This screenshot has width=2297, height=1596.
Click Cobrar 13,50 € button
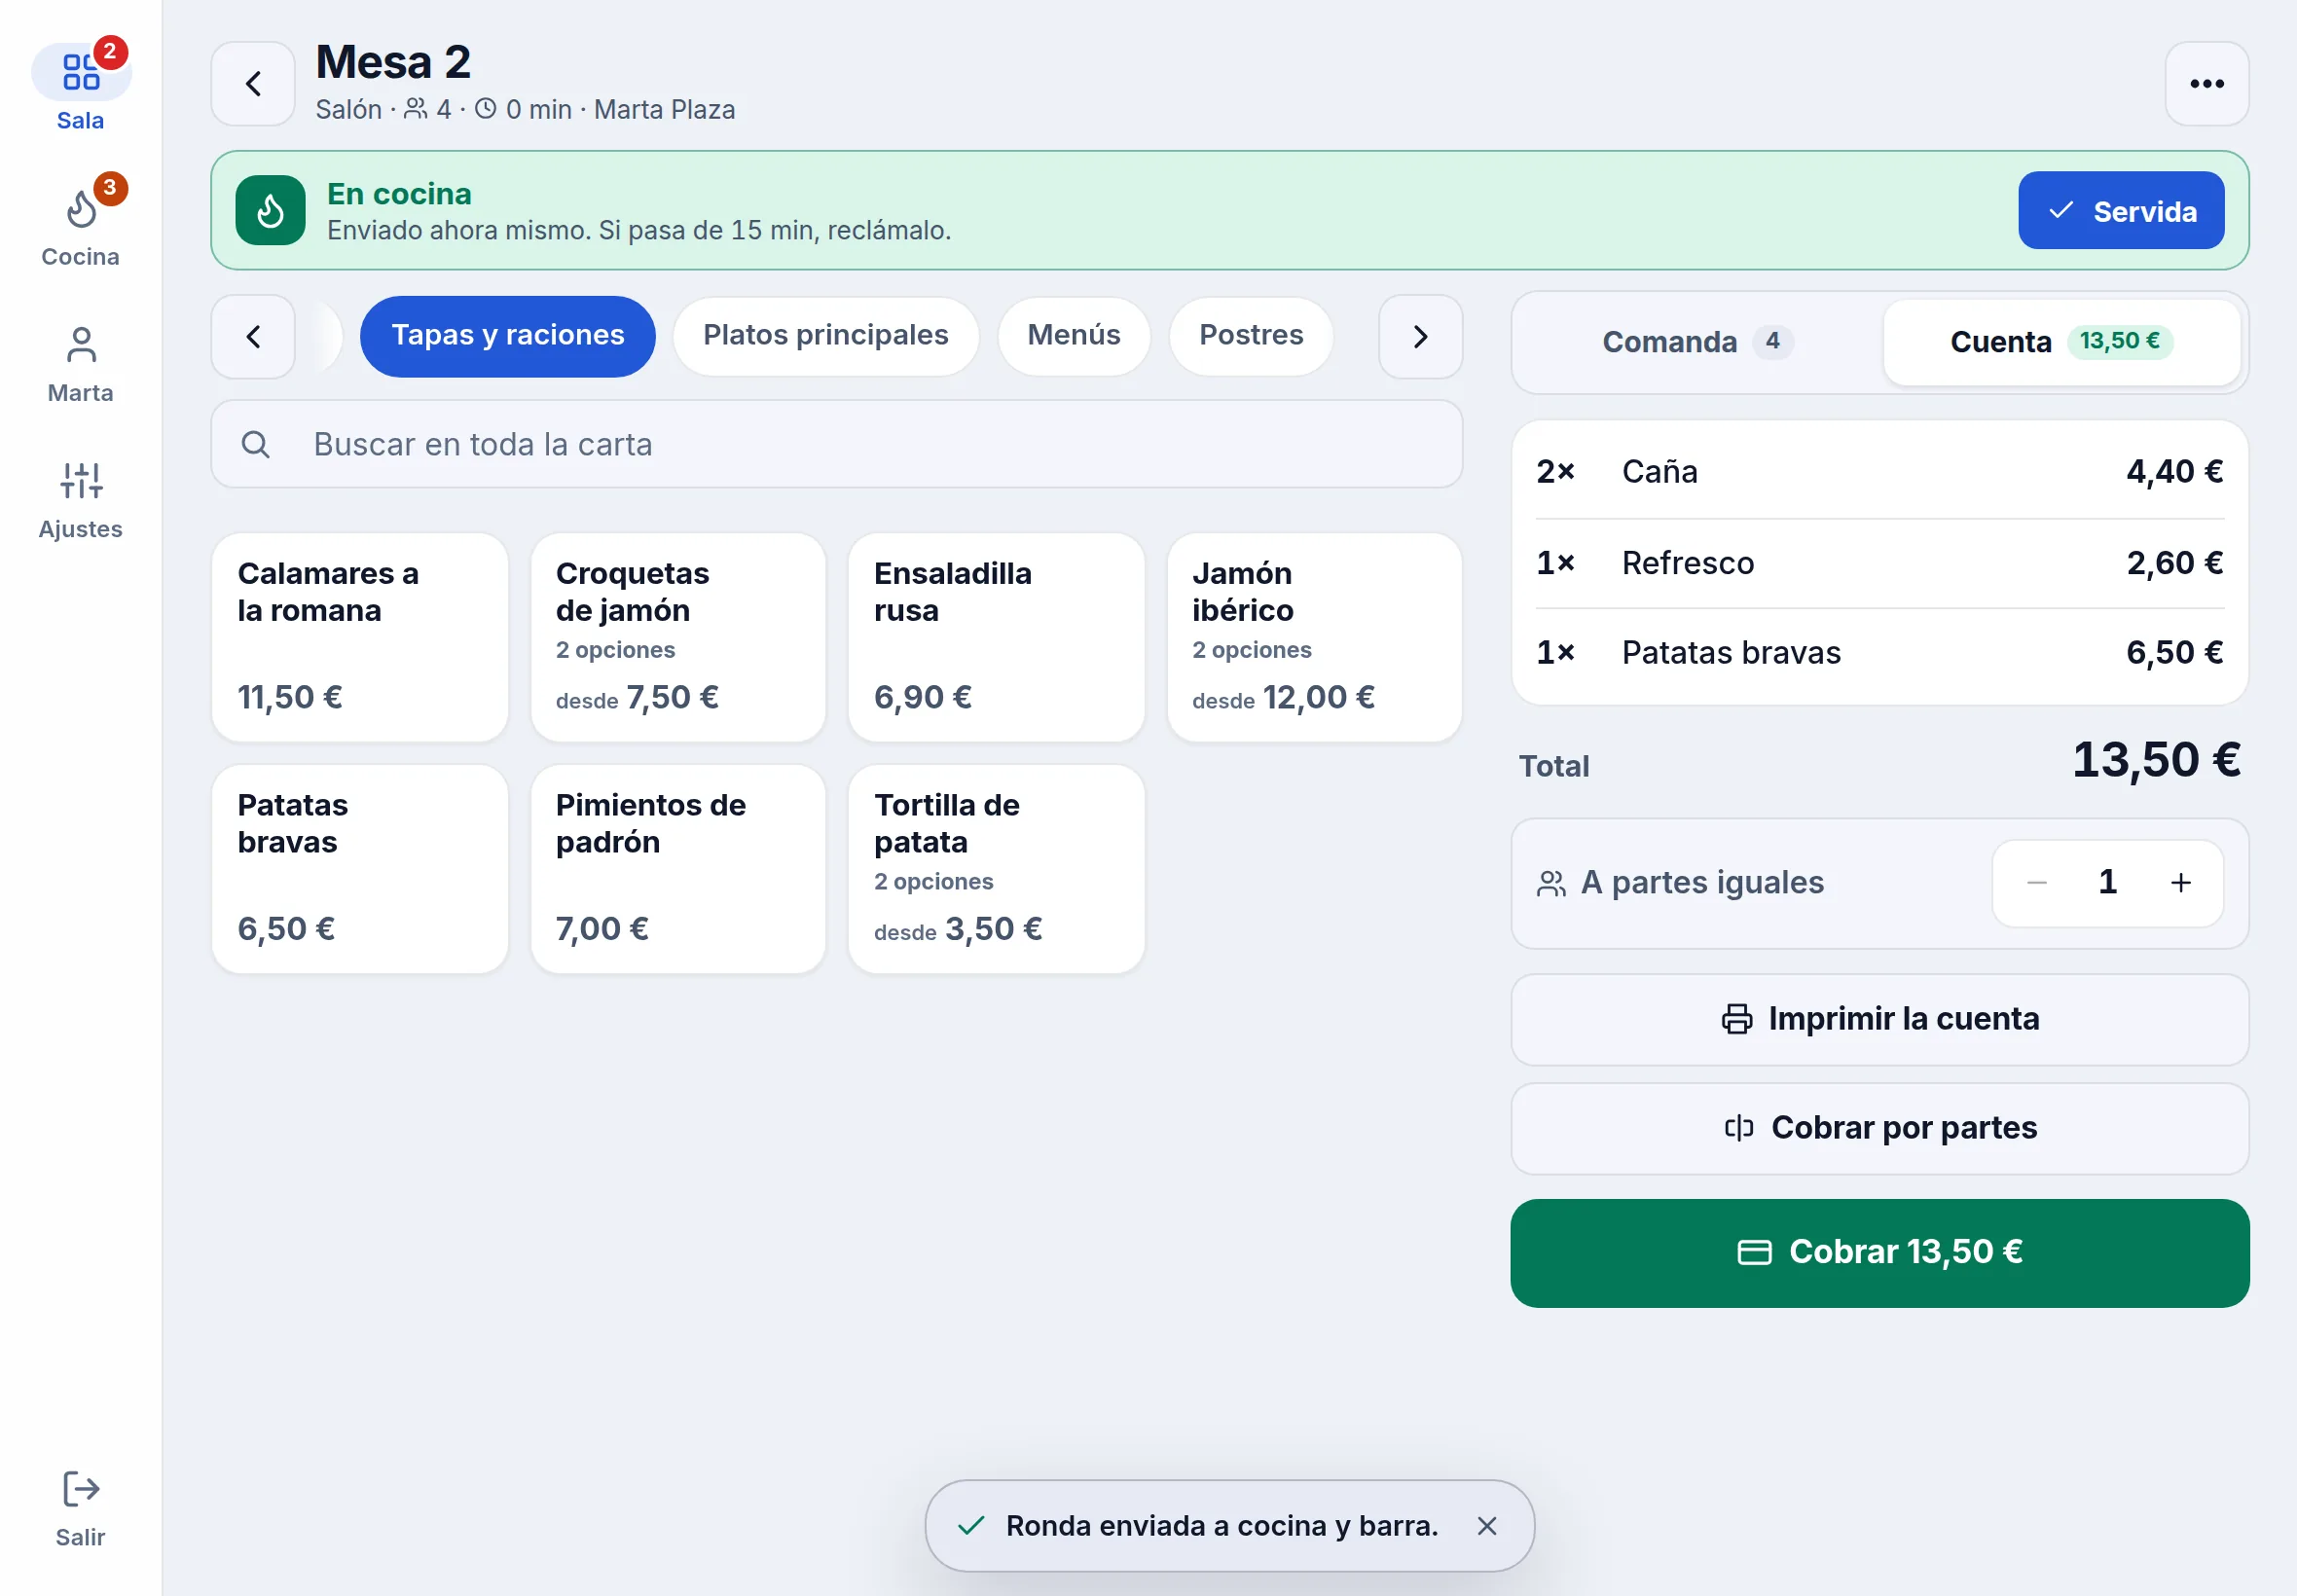coord(1879,1252)
